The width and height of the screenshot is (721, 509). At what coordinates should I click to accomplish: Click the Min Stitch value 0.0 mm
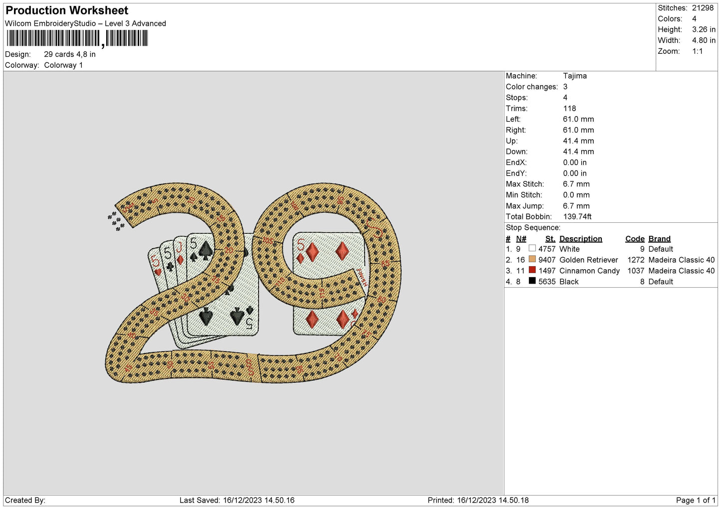coord(576,195)
